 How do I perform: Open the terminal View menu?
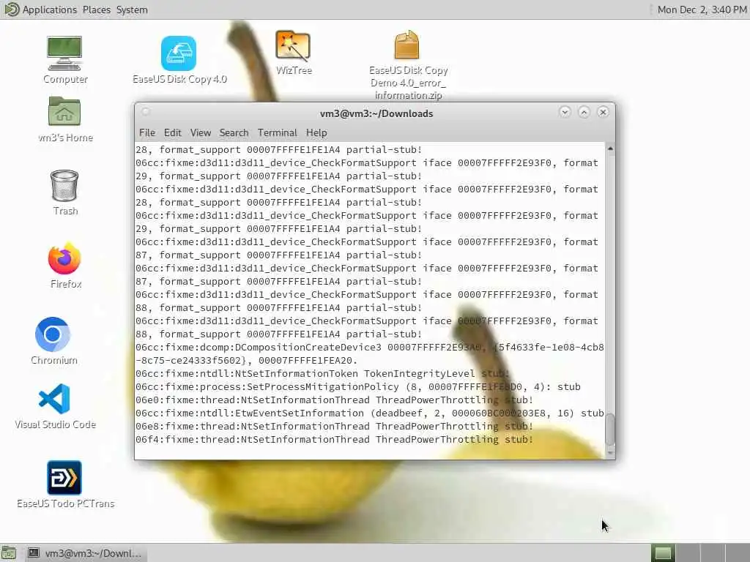pyautogui.click(x=201, y=133)
